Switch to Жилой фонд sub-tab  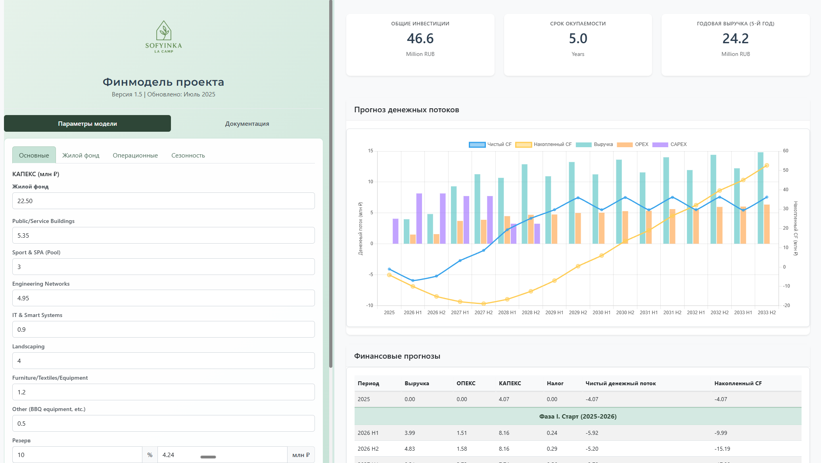pyautogui.click(x=81, y=155)
